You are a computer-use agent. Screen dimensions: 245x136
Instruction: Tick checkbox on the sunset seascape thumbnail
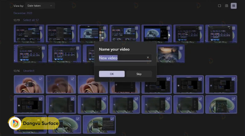(x=181, y=48)
